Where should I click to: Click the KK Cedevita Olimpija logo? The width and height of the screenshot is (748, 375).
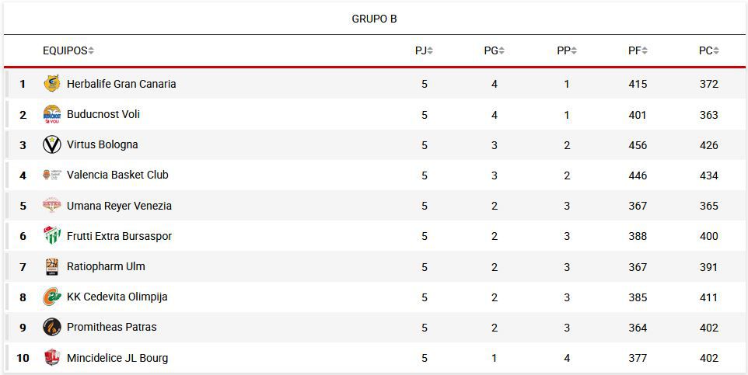(x=52, y=297)
